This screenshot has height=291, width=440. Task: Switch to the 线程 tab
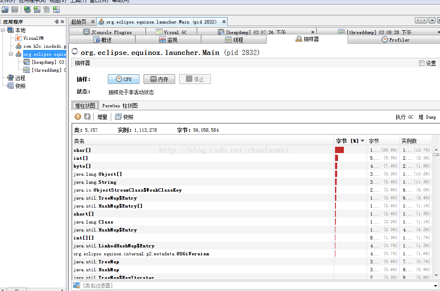[234, 40]
